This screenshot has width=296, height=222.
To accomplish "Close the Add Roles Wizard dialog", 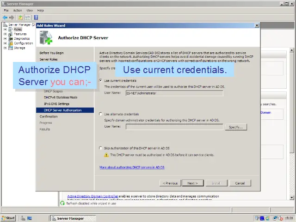I will 257,25.
